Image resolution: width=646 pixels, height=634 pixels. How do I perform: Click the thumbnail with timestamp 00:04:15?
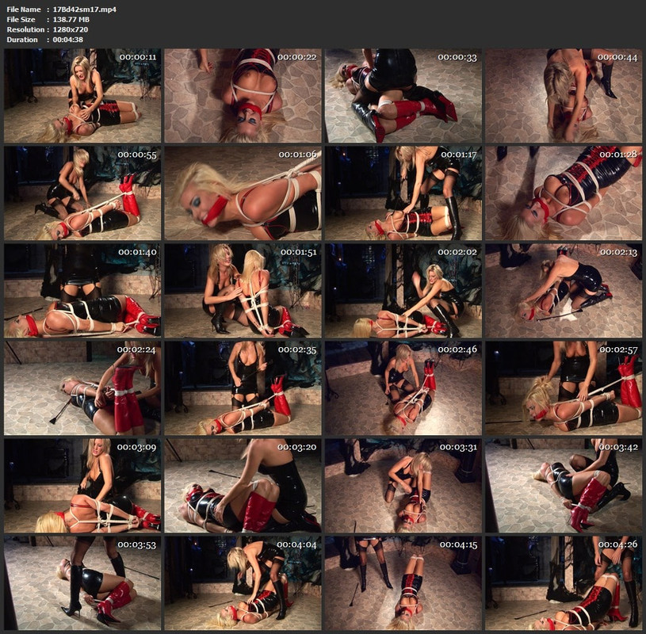403,583
